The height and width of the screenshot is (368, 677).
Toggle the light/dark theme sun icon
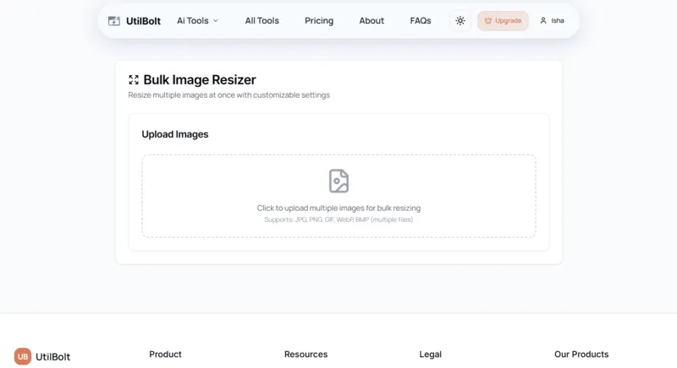(460, 20)
